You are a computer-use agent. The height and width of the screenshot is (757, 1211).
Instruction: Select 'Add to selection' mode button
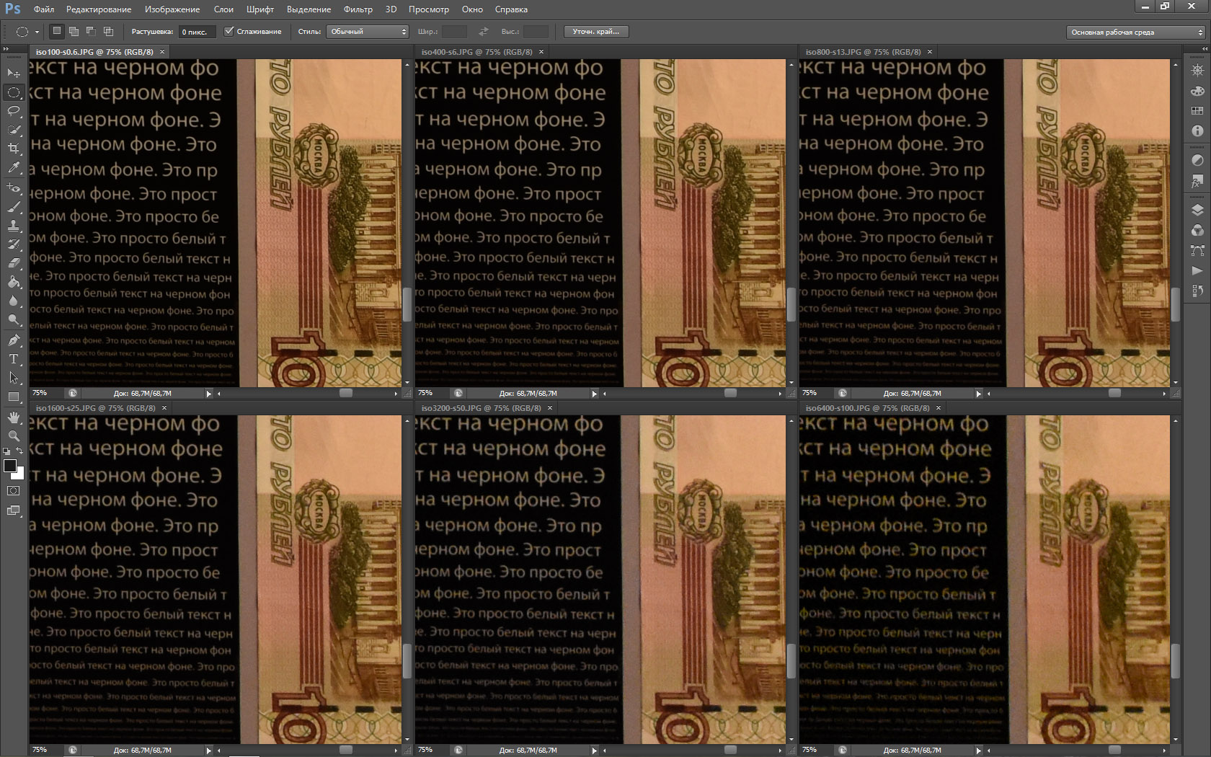click(74, 32)
